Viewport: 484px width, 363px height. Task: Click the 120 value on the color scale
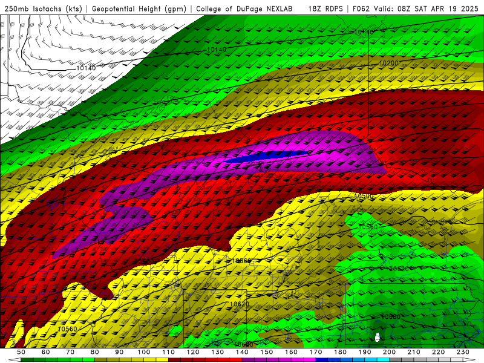click(x=193, y=352)
